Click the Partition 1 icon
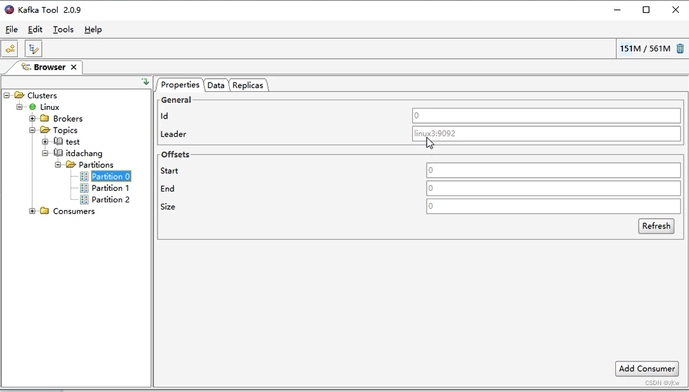Image resolution: width=689 pixels, height=392 pixels. pyautogui.click(x=84, y=188)
